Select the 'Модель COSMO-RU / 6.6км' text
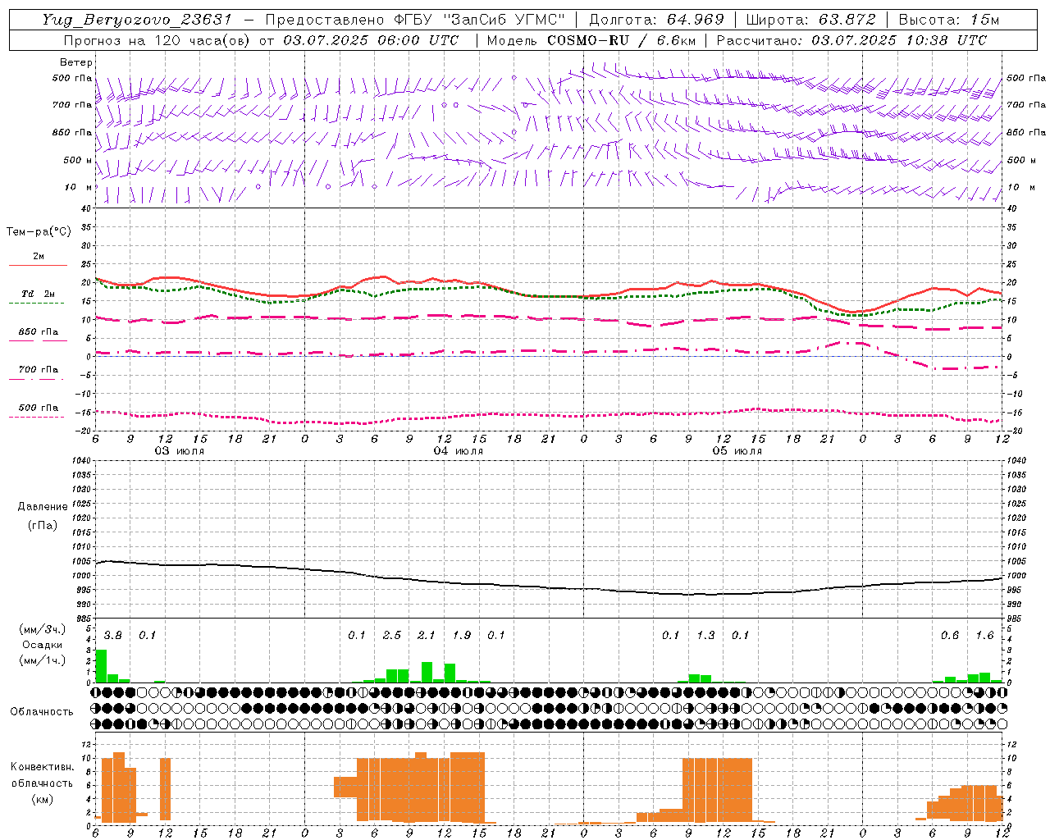This screenshot has width=1050, height=840. (591, 40)
